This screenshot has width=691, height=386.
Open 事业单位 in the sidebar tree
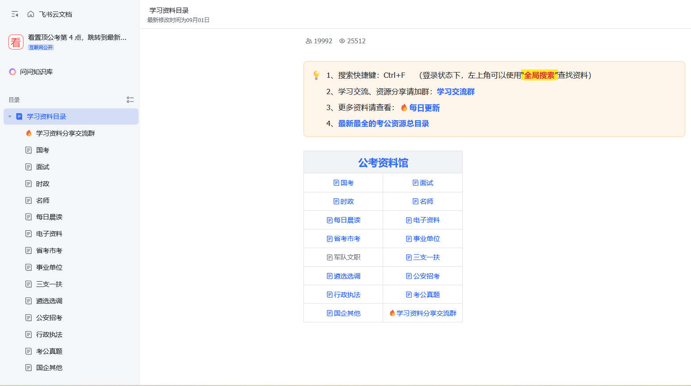point(49,268)
